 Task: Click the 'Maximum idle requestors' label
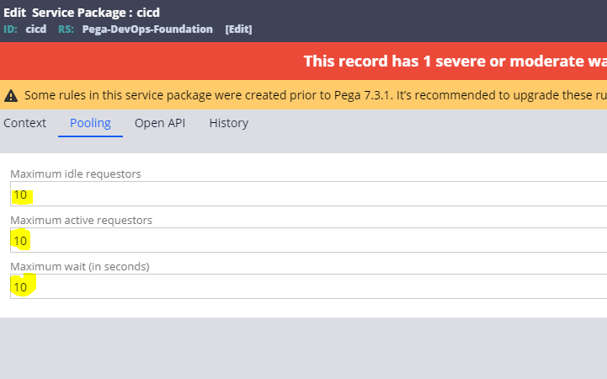pos(76,174)
